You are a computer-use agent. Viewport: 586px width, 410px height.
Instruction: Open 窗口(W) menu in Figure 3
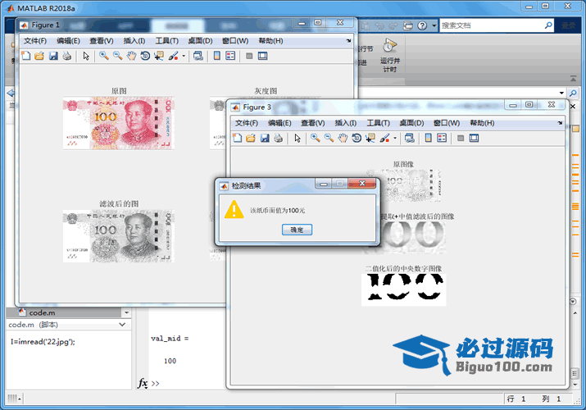[x=447, y=123]
